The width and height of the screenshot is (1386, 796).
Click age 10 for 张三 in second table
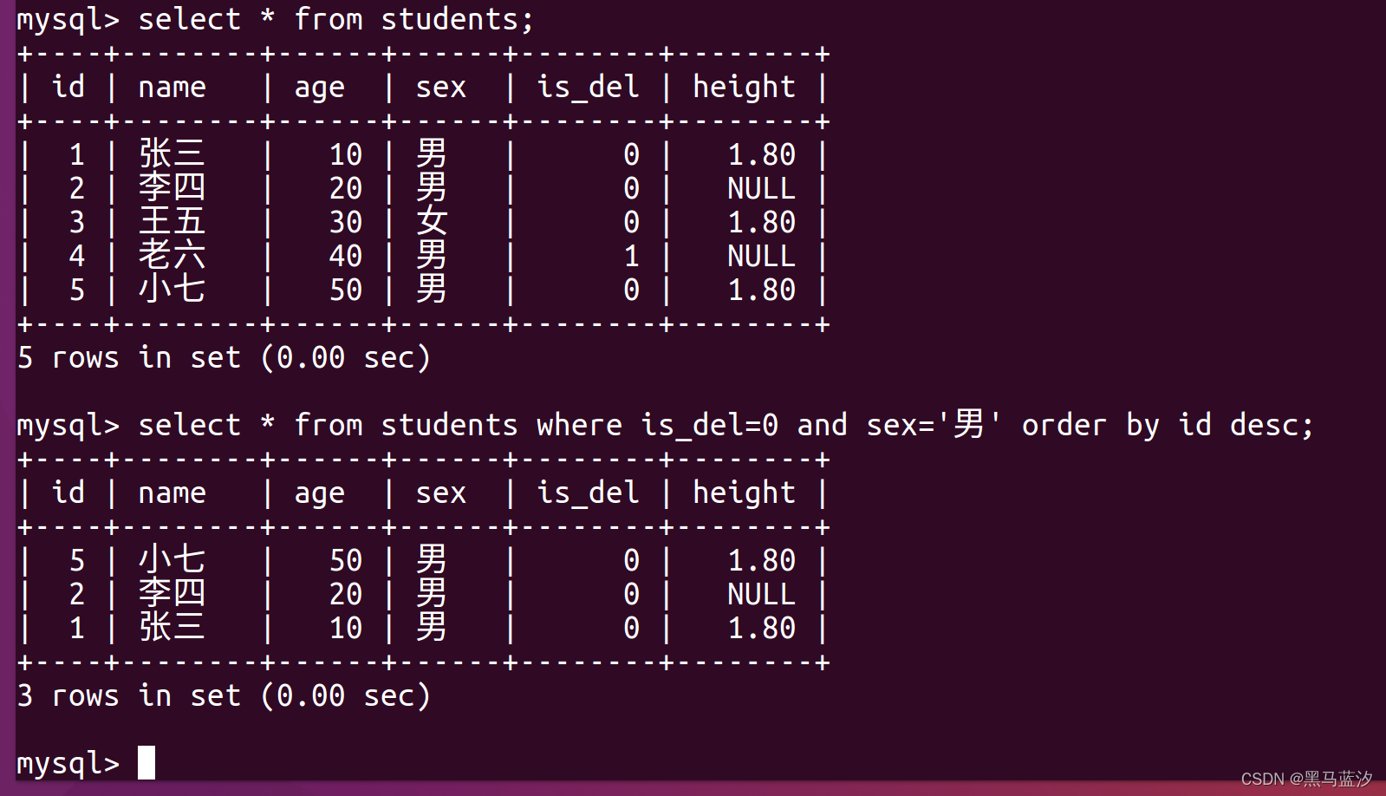click(345, 628)
